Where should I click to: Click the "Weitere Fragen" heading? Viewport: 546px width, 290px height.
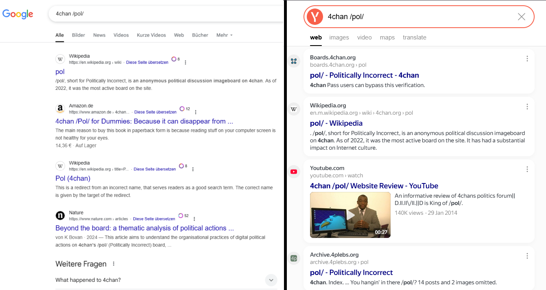(x=81, y=264)
